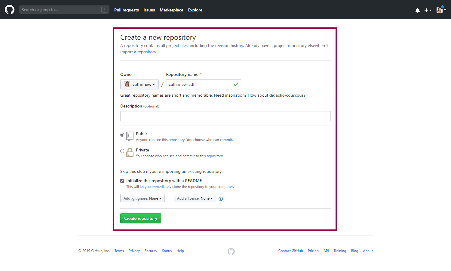Click the public repository book icon
The image size is (451, 271).
tap(130, 136)
